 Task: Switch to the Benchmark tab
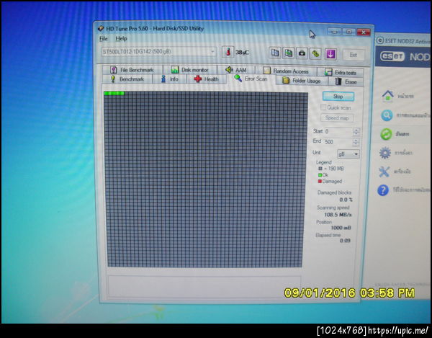pos(127,79)
